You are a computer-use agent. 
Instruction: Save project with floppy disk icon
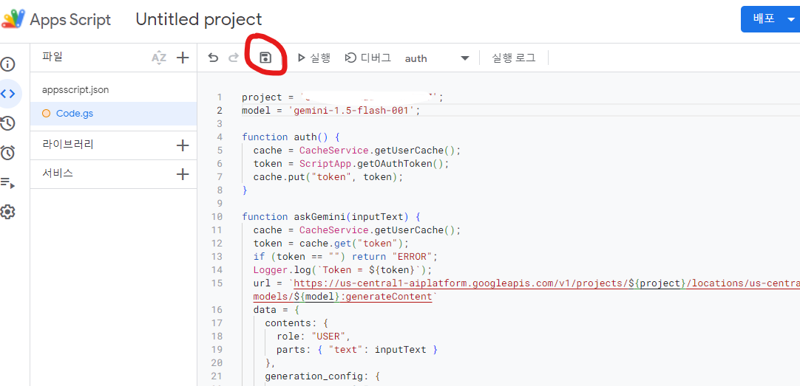pos(265,58)
